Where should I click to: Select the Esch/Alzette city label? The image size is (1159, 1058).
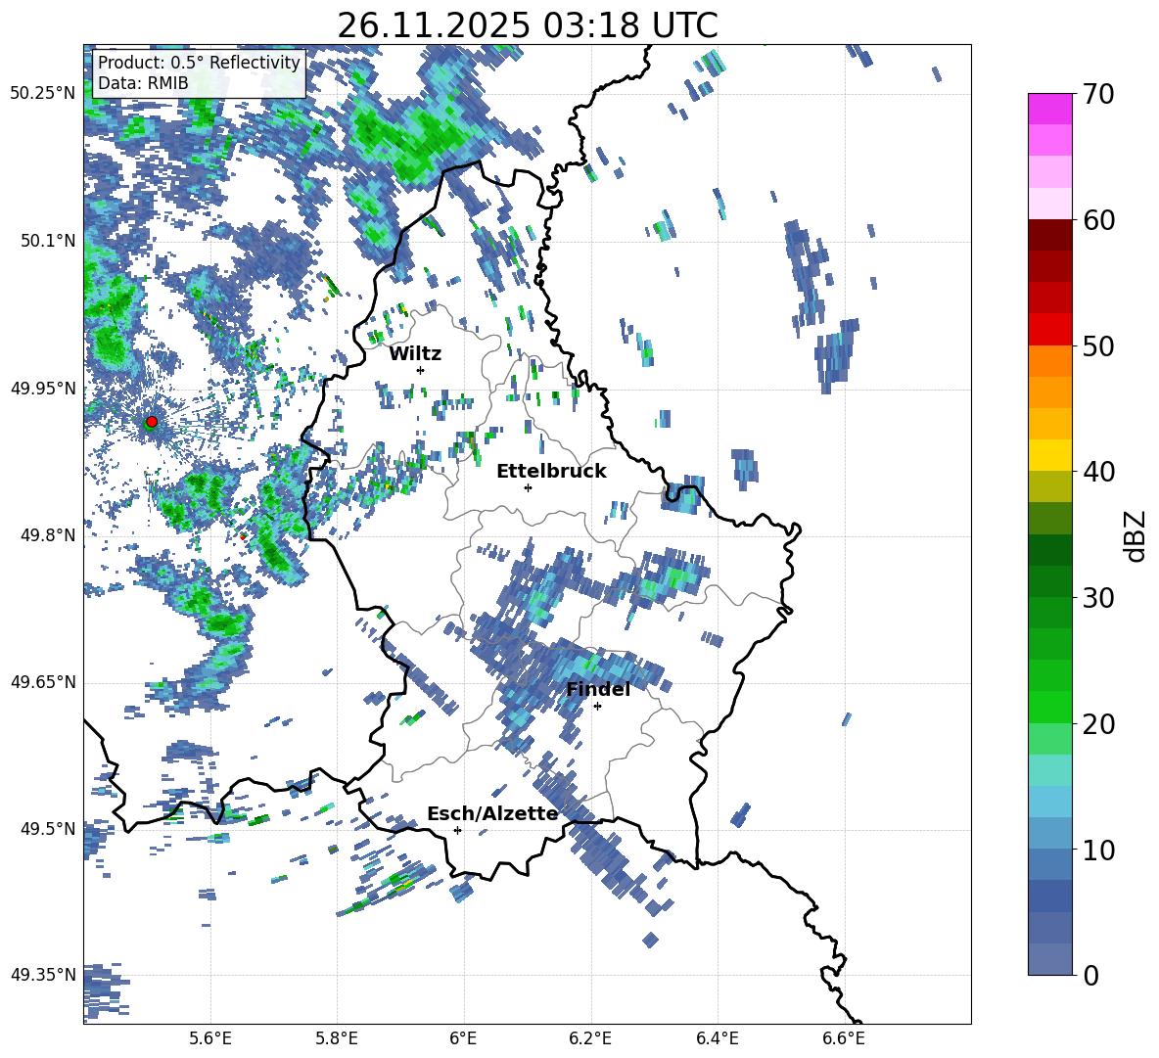pos(493,814)
